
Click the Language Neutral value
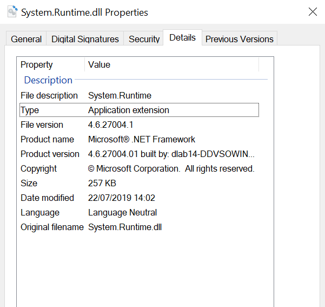click(x=123, y=213)
